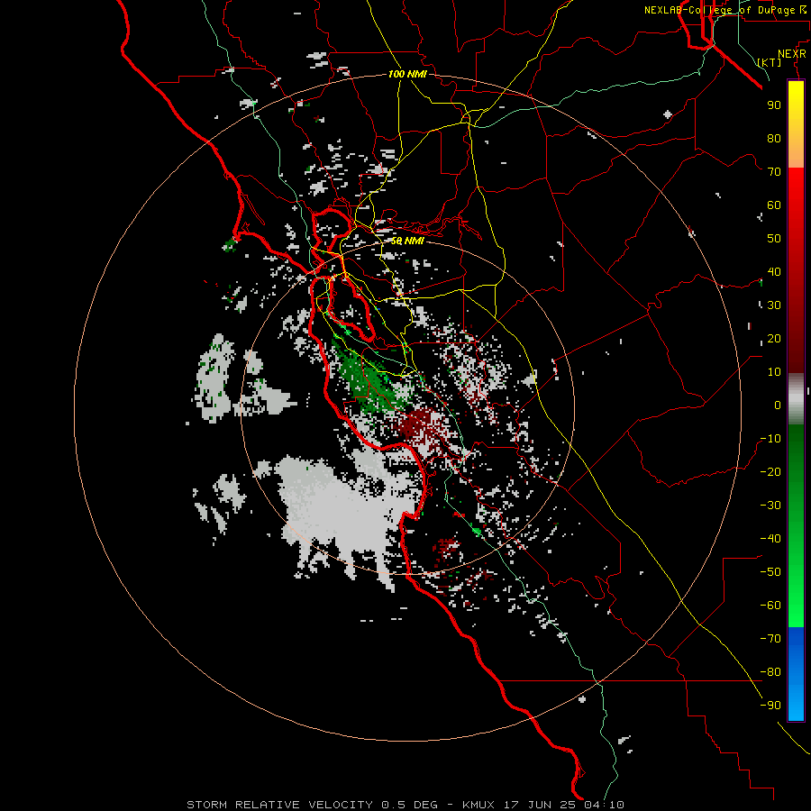The image size is (811, 811).
Task: Click the -20 scale value
Action: tap(770, 471)
